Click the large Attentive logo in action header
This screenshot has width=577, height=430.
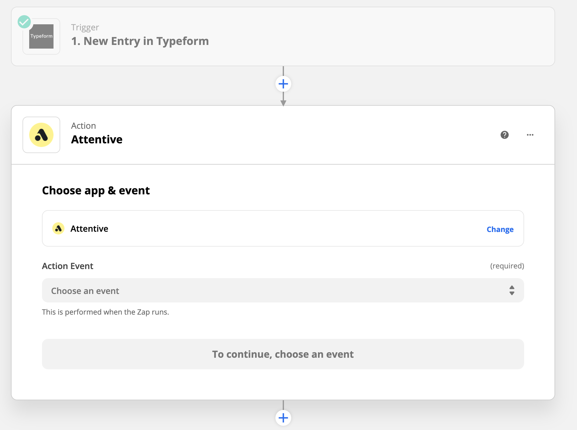[41, 135]
